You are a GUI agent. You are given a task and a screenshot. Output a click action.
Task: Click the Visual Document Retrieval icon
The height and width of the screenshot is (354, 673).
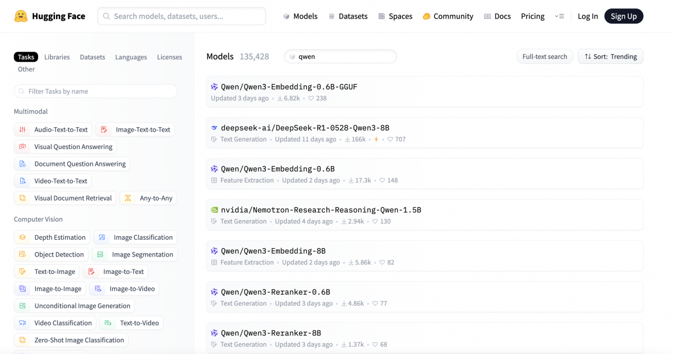(22, 198)
